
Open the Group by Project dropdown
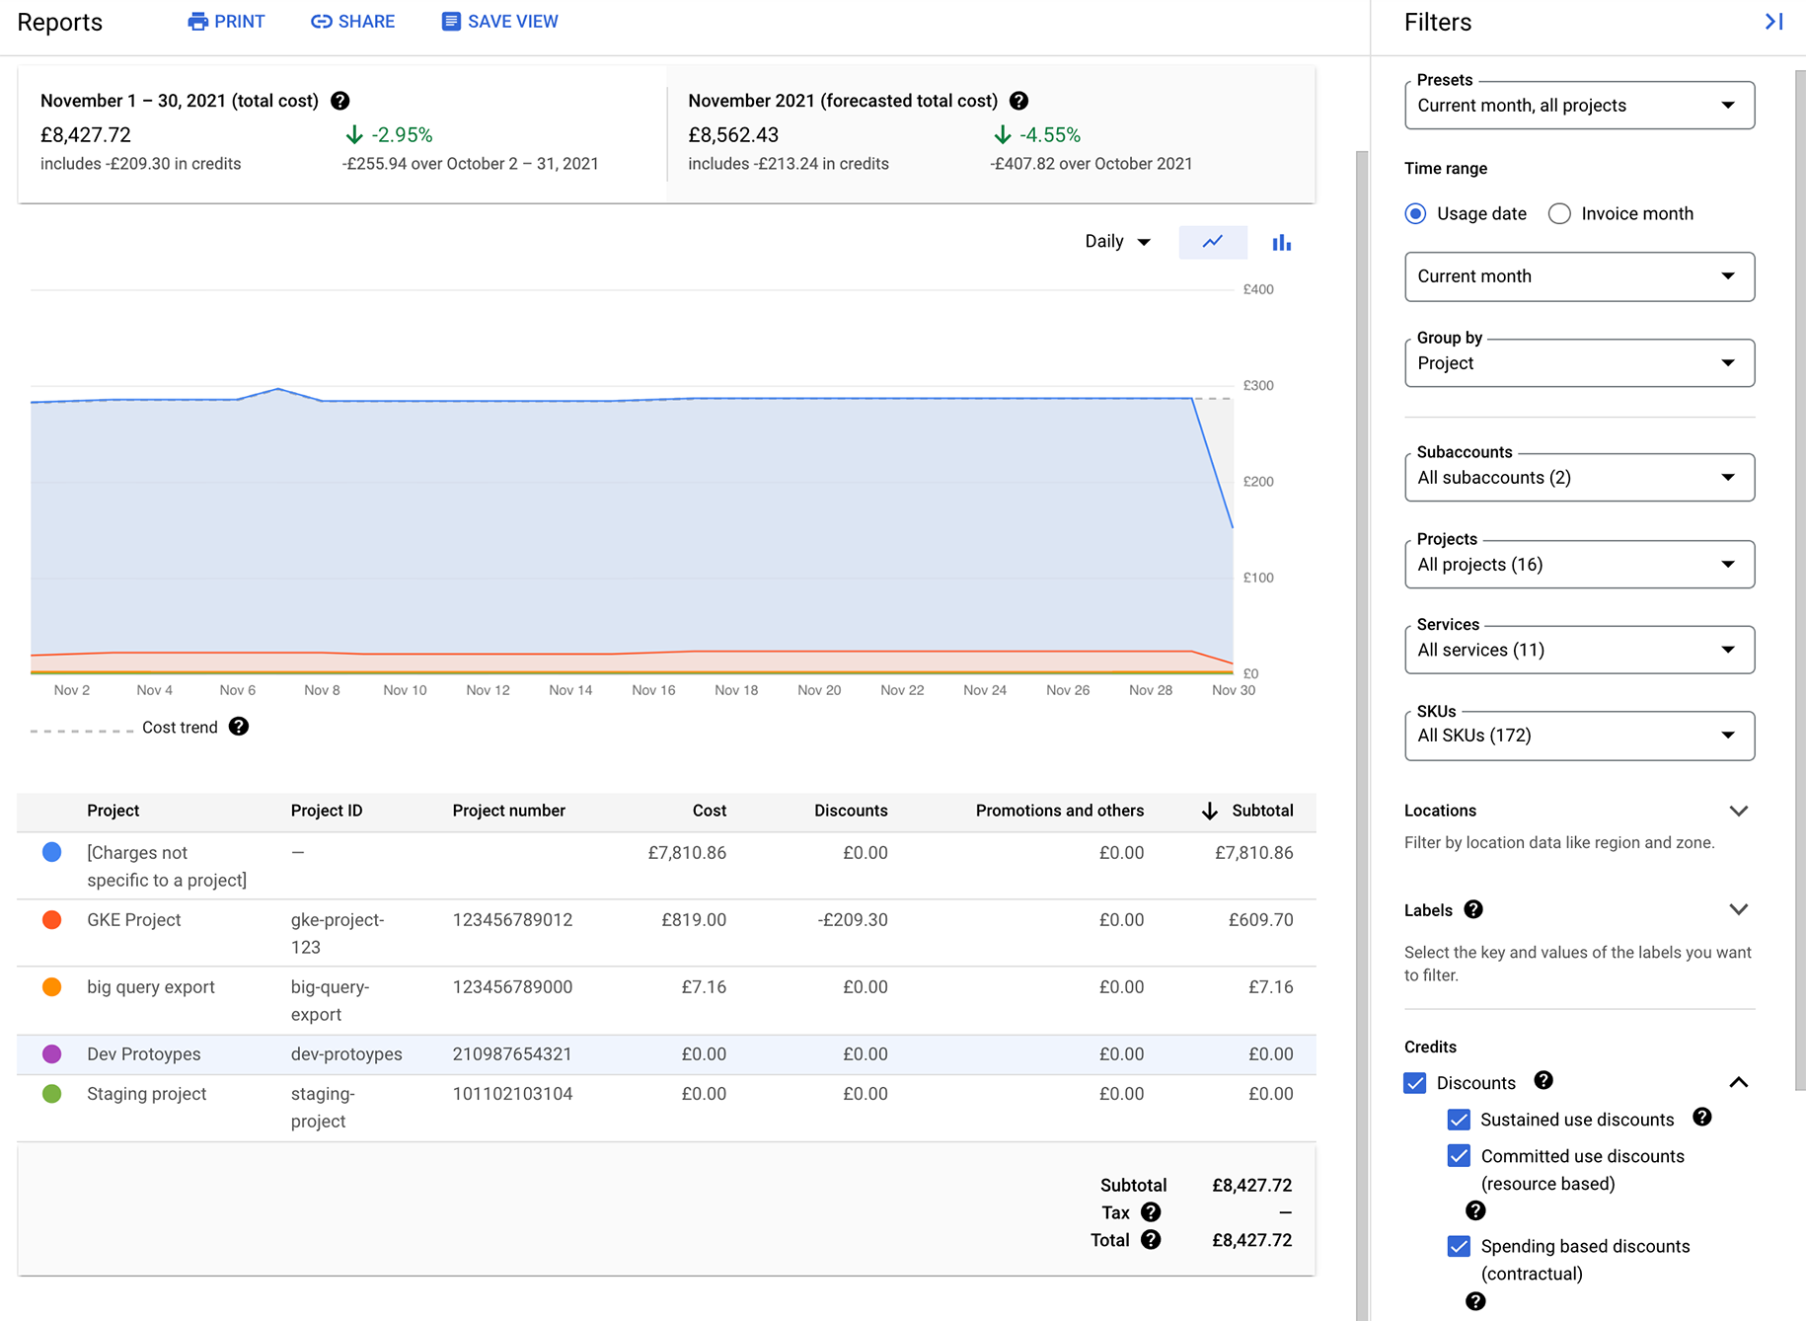(1578, 362)
